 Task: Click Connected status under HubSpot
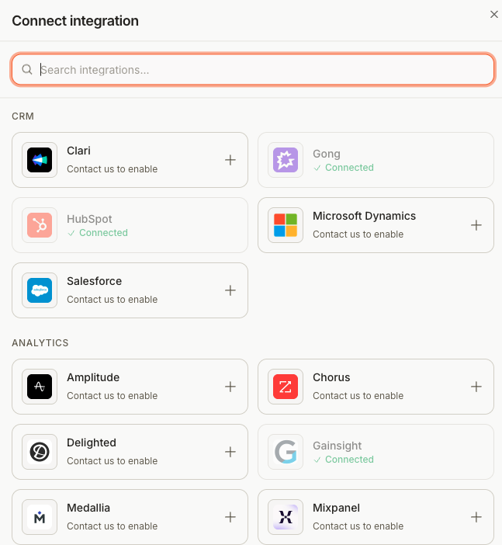(x=98, y=233)
